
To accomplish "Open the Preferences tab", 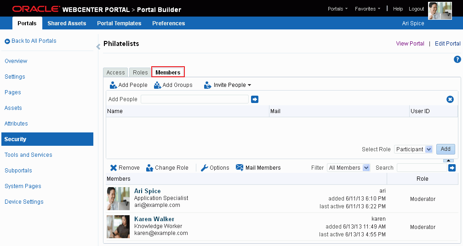I will [169, 23].
